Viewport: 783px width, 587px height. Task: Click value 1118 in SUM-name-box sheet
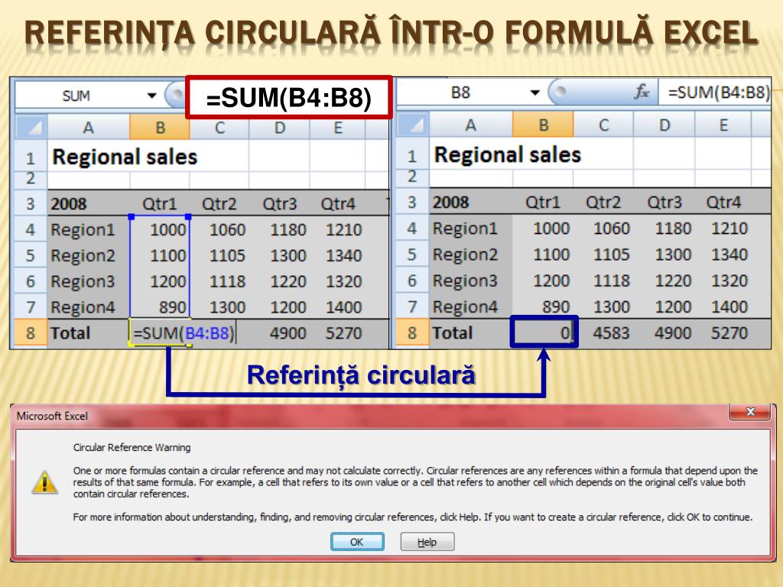point(227,281)
